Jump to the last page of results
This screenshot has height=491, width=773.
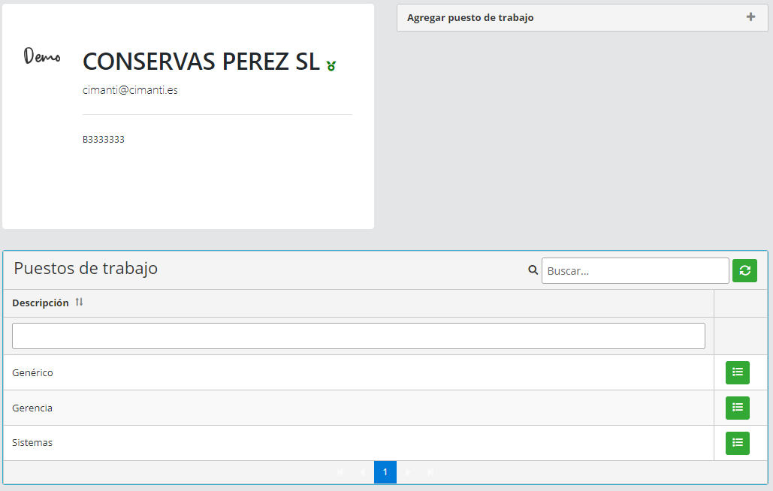(x=430, y=472)
